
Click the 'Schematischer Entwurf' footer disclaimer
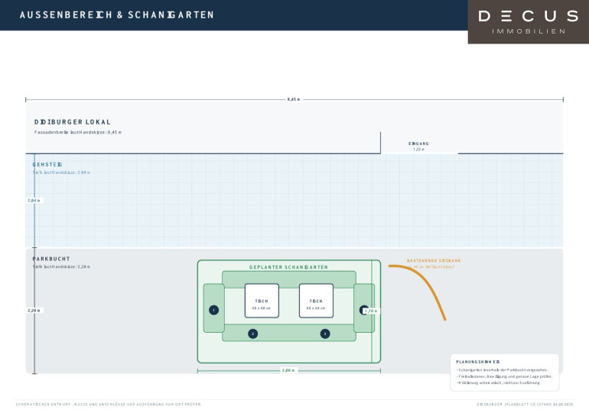click(108, 405)
